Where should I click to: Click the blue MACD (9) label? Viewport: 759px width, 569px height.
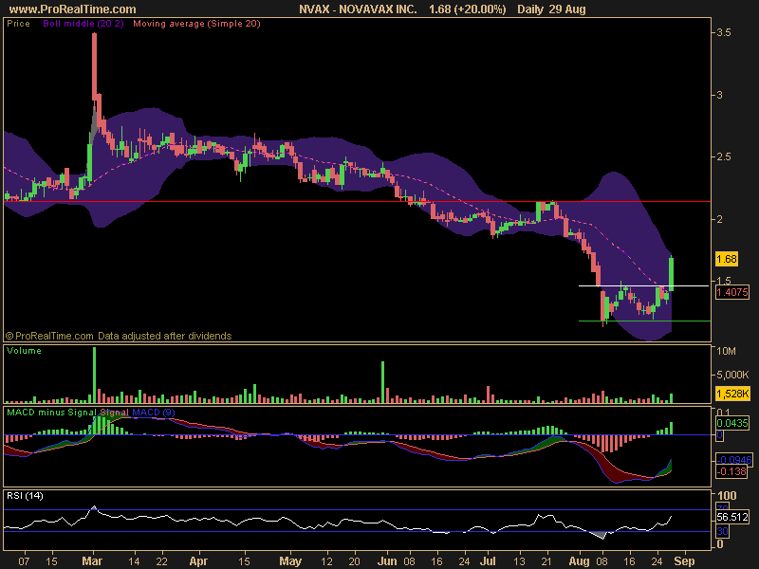(154, 413)
